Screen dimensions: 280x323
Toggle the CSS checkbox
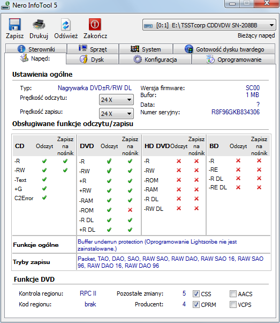point(196,293)
